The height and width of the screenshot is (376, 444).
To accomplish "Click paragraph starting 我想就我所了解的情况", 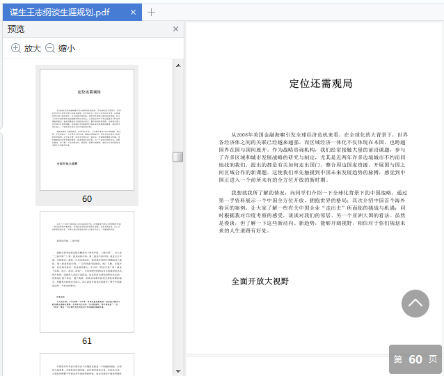I will [x=313, y=212].
